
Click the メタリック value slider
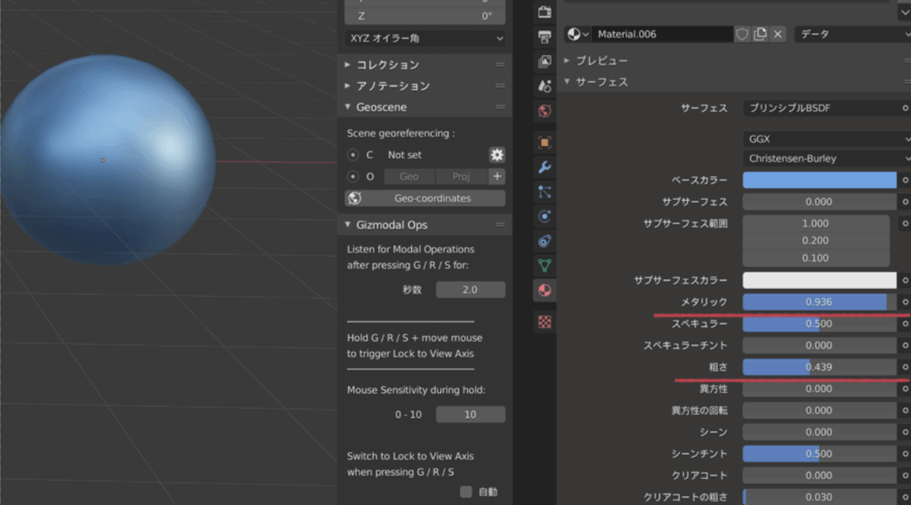(x=818, y=302)
